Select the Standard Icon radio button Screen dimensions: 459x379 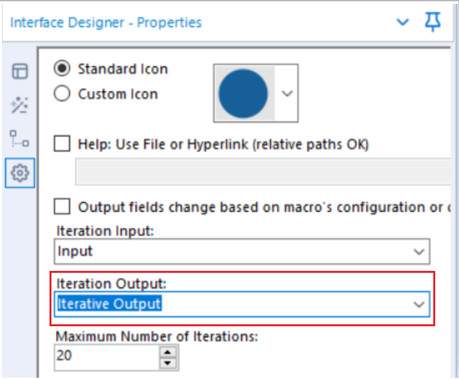(x=62, y=68)
